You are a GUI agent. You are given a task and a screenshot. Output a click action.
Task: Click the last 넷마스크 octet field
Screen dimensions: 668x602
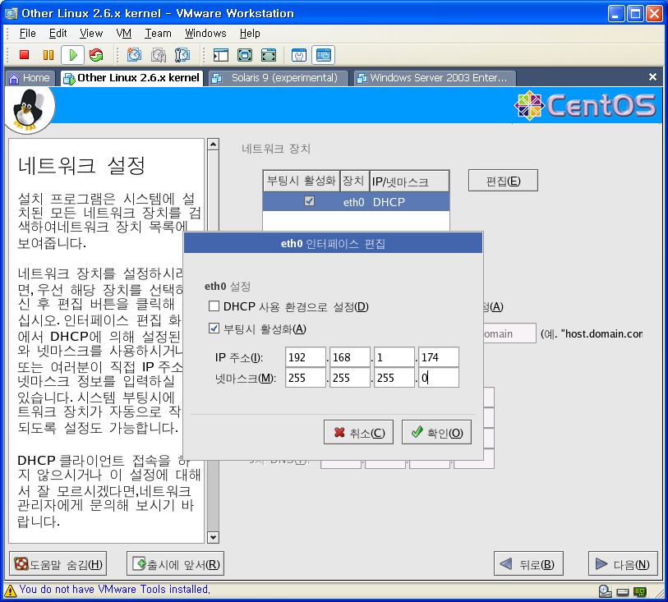tap(439, 378)
